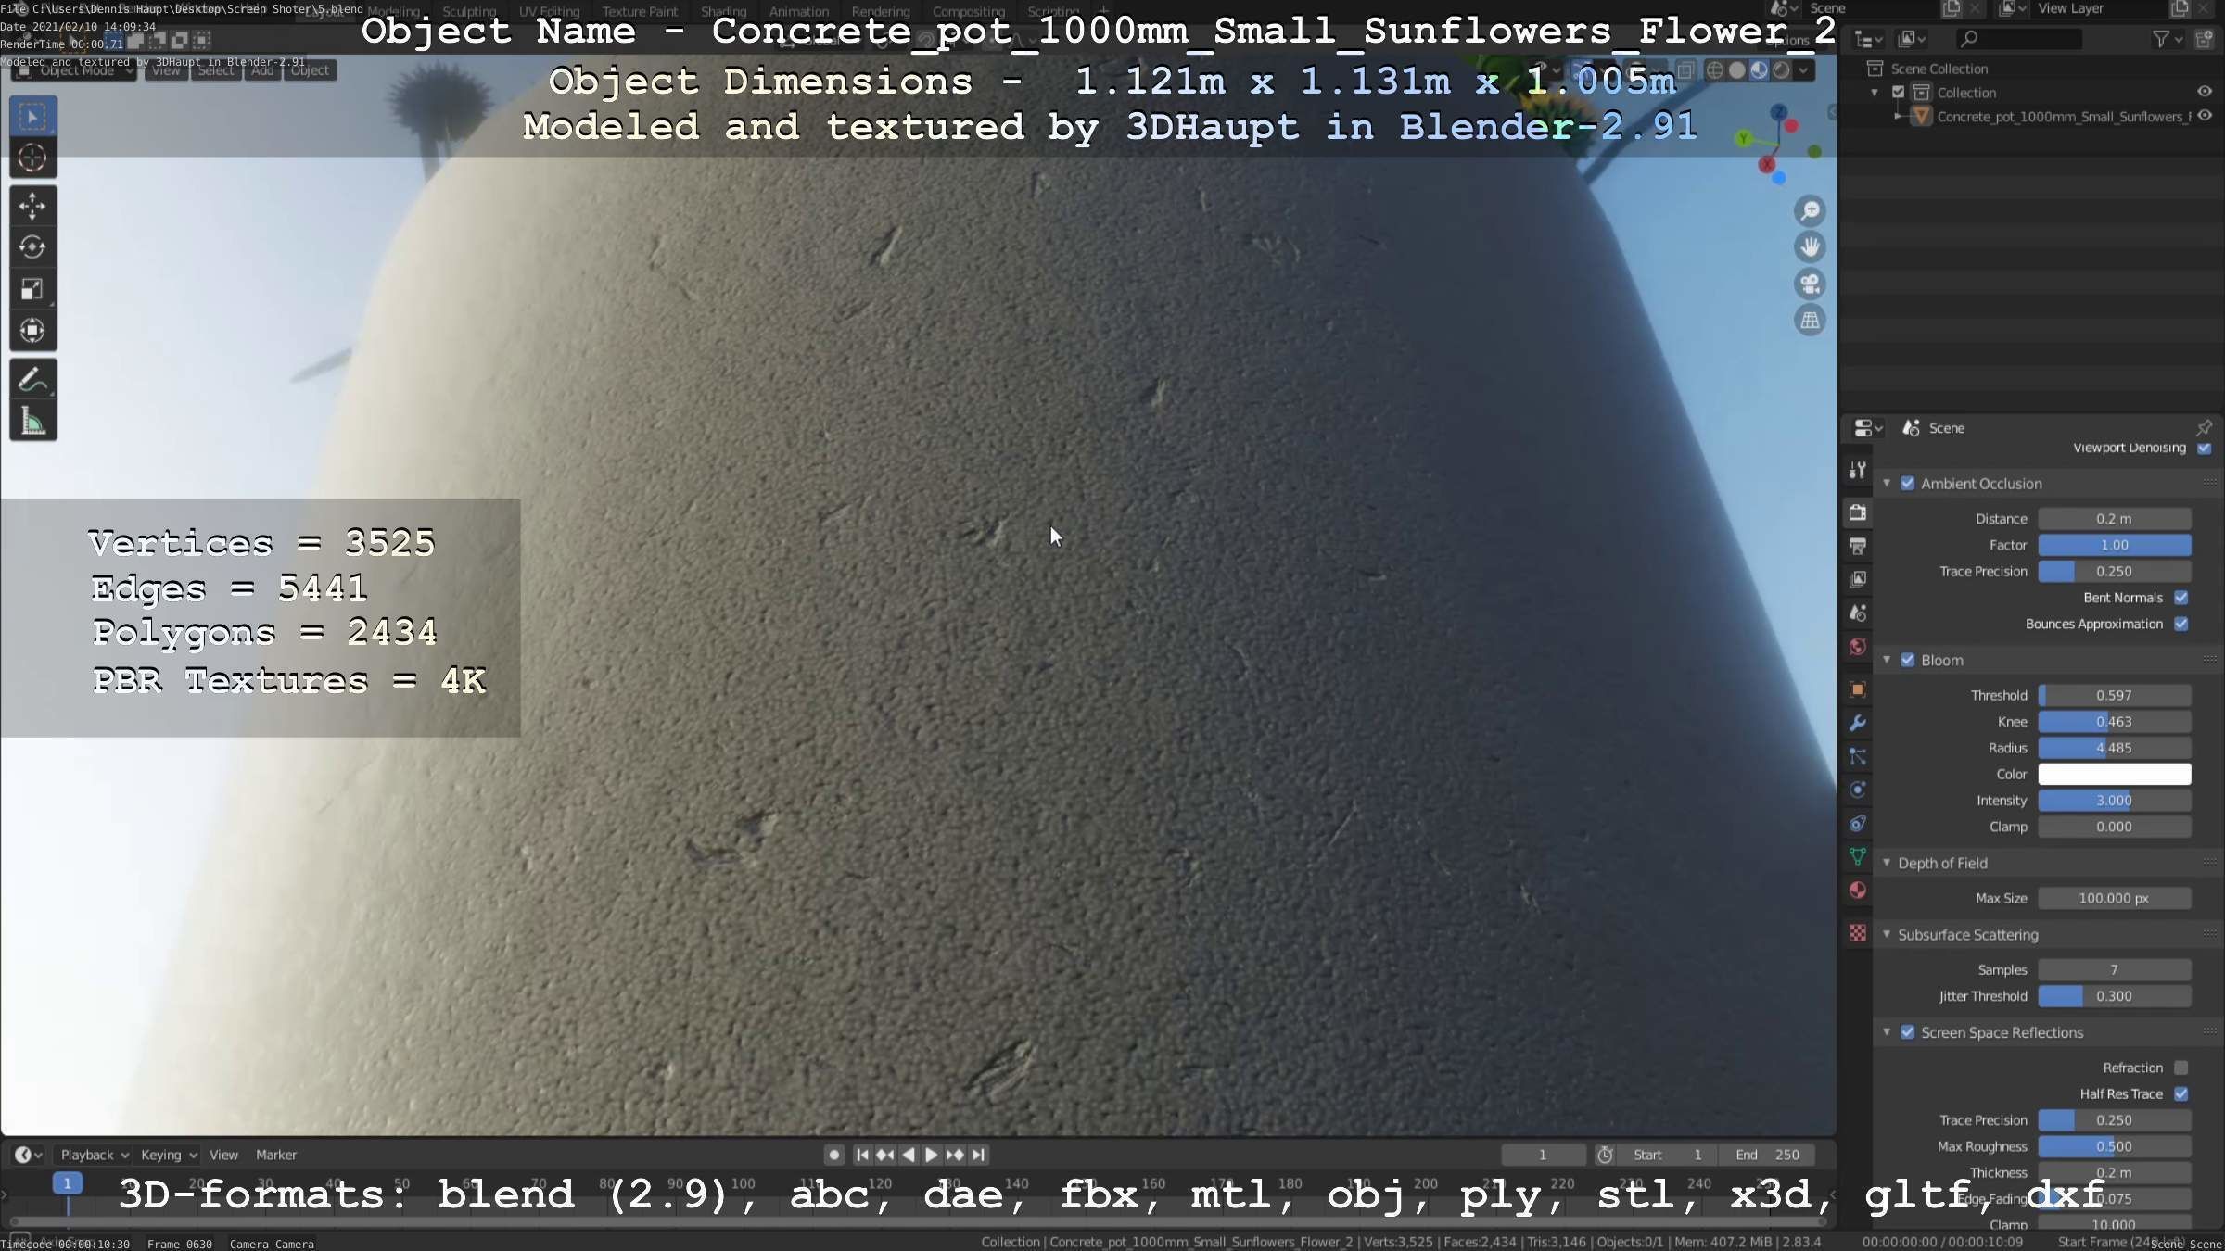Select the Select Box tool

pos(32,117)
